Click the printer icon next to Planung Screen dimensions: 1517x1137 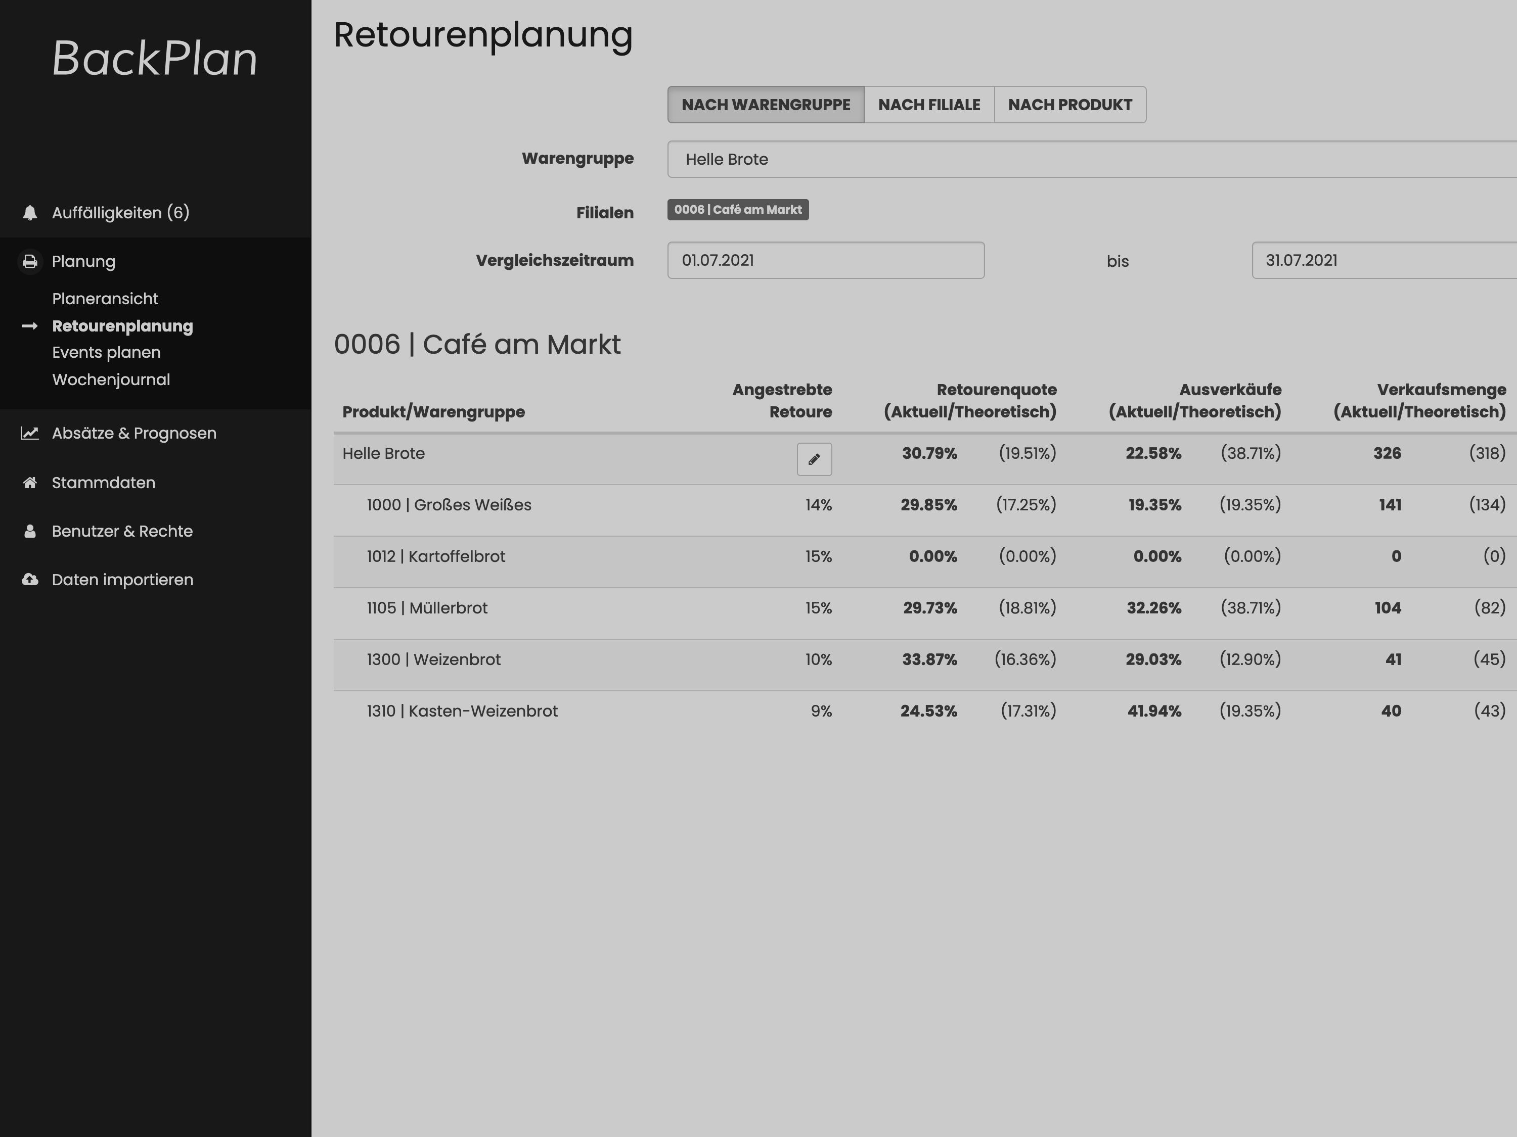pos(29,261)
